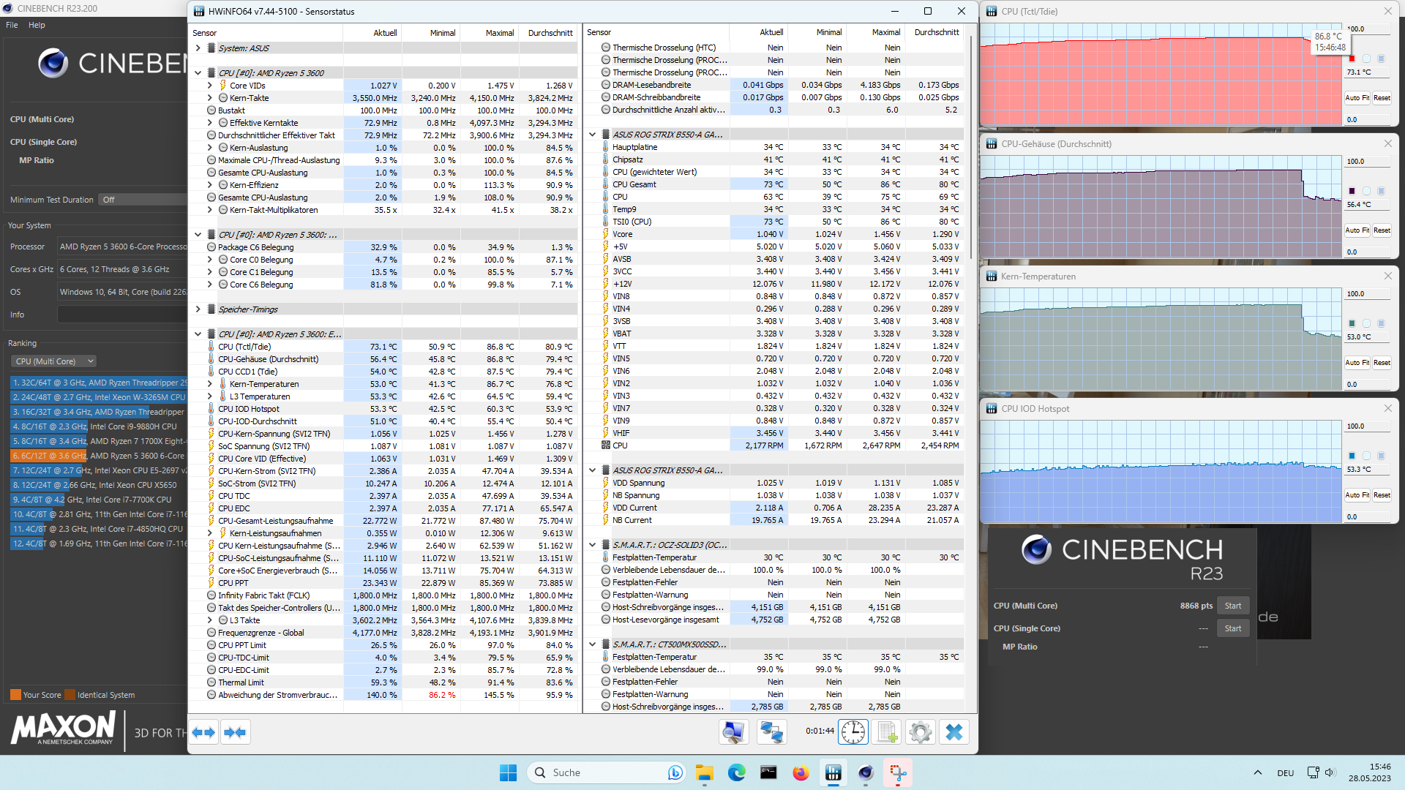1405x790 pixels.
Task: Click the collapse columns arrows icon
Action: [x=235, y=732]
